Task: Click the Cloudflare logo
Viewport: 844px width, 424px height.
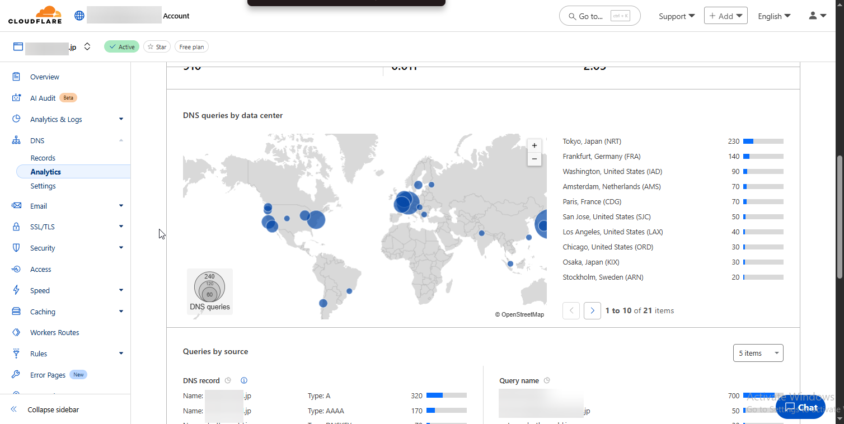Action: click(35, 16)
